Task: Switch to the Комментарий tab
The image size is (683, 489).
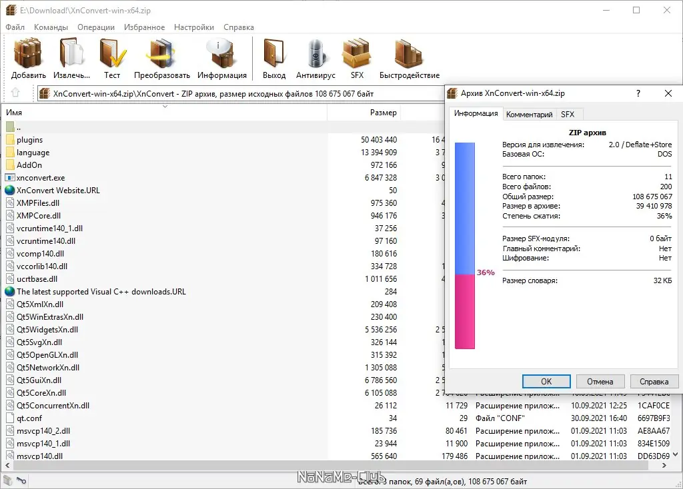Action: coord(529,115)
